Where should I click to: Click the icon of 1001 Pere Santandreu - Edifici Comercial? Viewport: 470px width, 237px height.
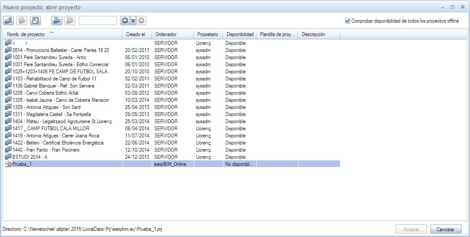[8, 64]
